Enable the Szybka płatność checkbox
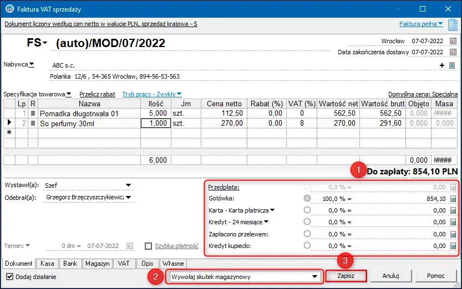Screen dimensions: 462x289 click(x=149, y=246)
